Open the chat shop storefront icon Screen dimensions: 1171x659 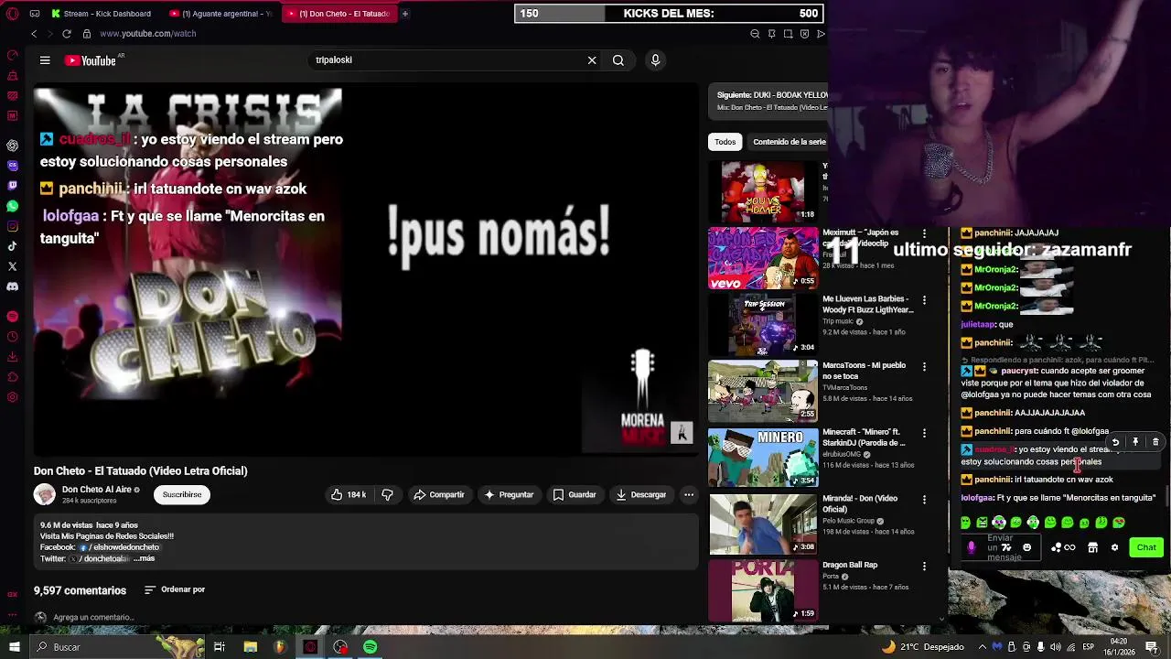(x=1092, y=547)
